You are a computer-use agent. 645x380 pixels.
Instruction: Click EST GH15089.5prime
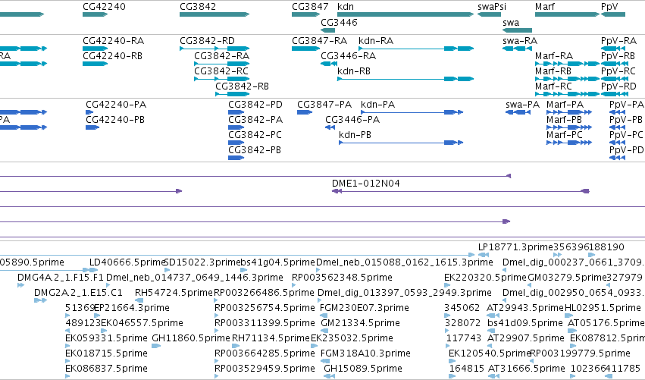coord(363,369)
